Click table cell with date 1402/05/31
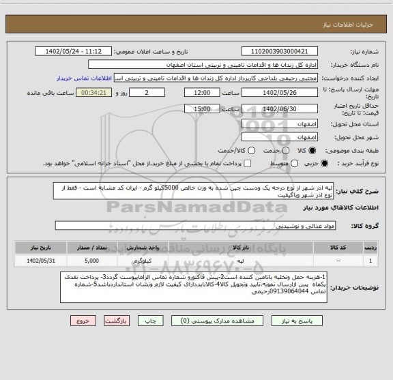This screenshot has width=393, height=380. (x=41, y=261)
